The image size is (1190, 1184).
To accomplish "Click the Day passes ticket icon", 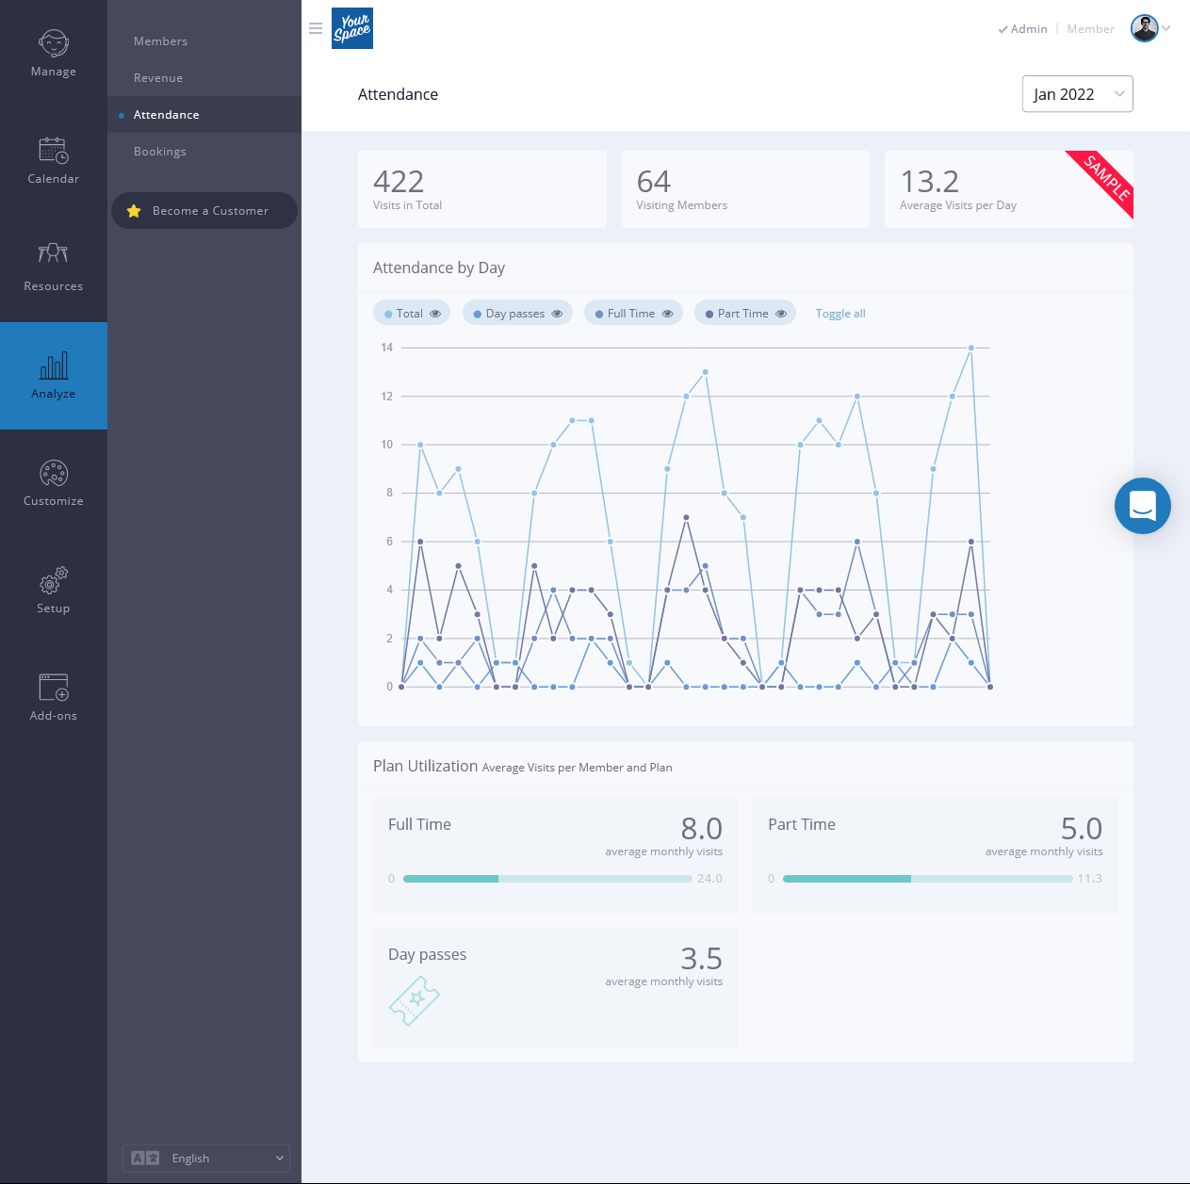I will 415,1001.
